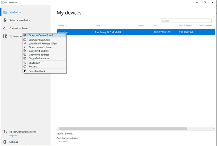Click the Sign out link
Image resolution: width=217 pixels, height=146 pixels.
[x=14, y=136]
